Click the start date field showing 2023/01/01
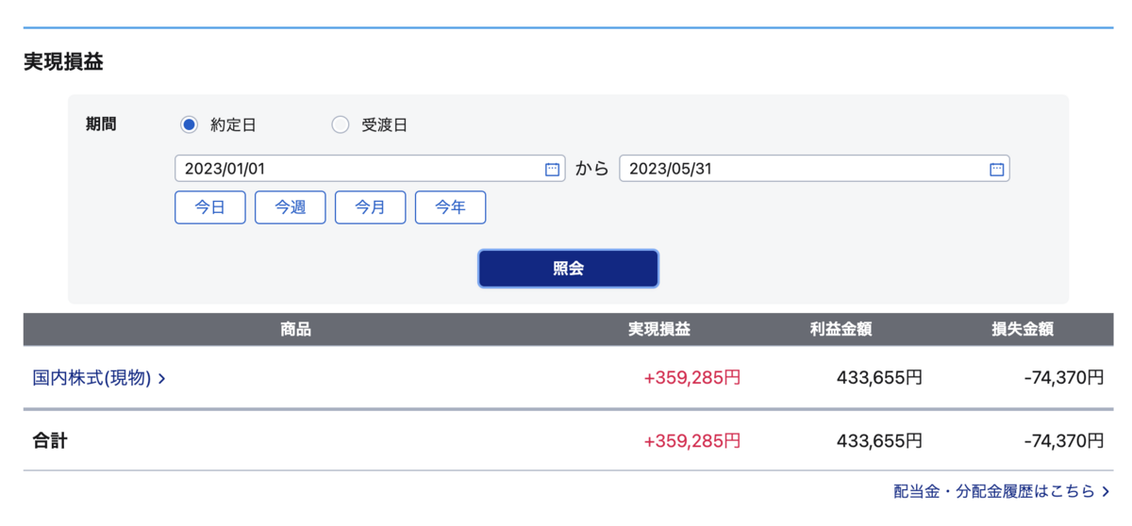 tap(370, 169)
